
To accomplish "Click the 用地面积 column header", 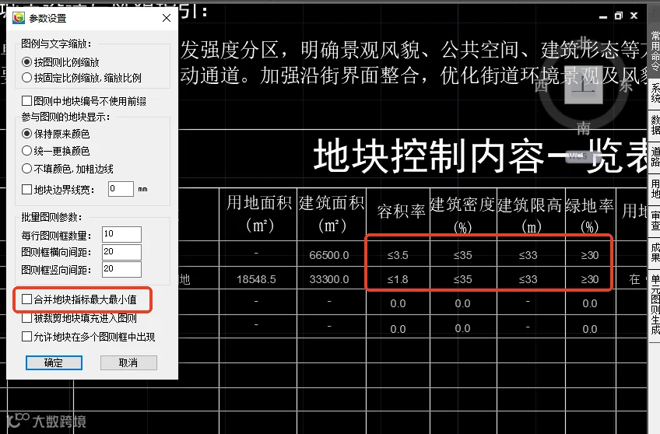I will pos(259,214).
